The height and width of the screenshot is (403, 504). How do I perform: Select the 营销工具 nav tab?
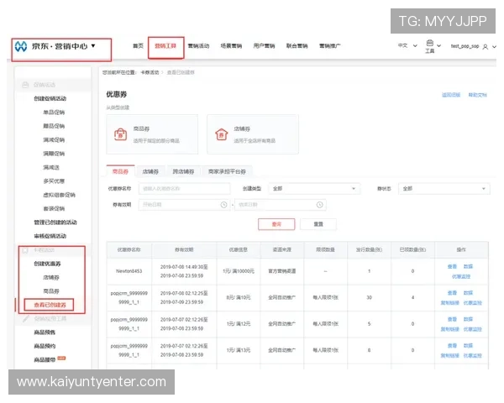coord(165,46)
